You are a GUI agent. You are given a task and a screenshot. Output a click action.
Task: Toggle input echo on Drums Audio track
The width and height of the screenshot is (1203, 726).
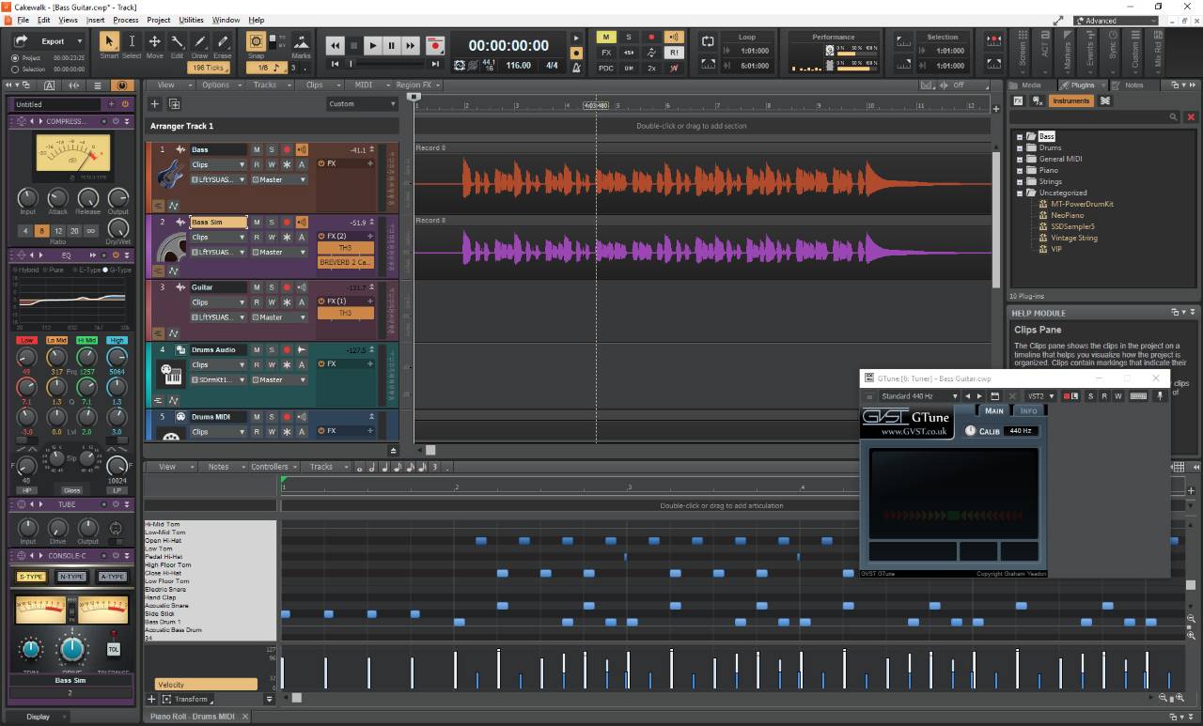[x=302, y=350]
